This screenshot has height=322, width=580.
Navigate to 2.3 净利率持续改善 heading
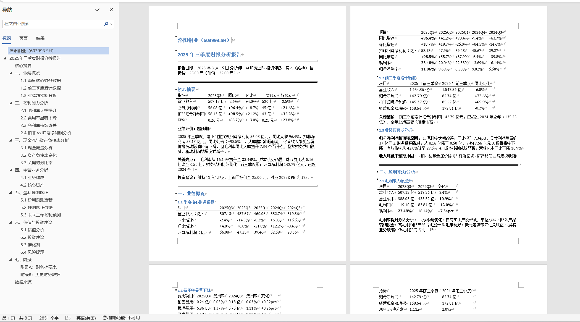(x=38, y=125)
